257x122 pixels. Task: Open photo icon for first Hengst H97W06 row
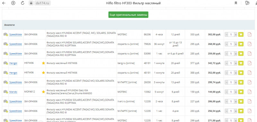[6, 63]
